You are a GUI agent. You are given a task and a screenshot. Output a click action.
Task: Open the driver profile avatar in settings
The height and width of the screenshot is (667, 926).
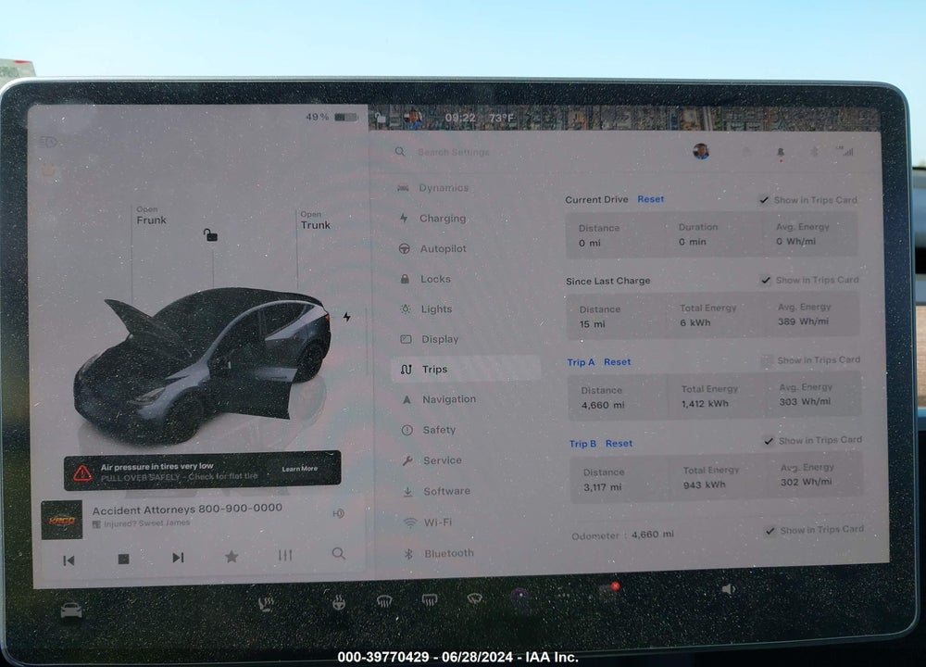(701, 151)
